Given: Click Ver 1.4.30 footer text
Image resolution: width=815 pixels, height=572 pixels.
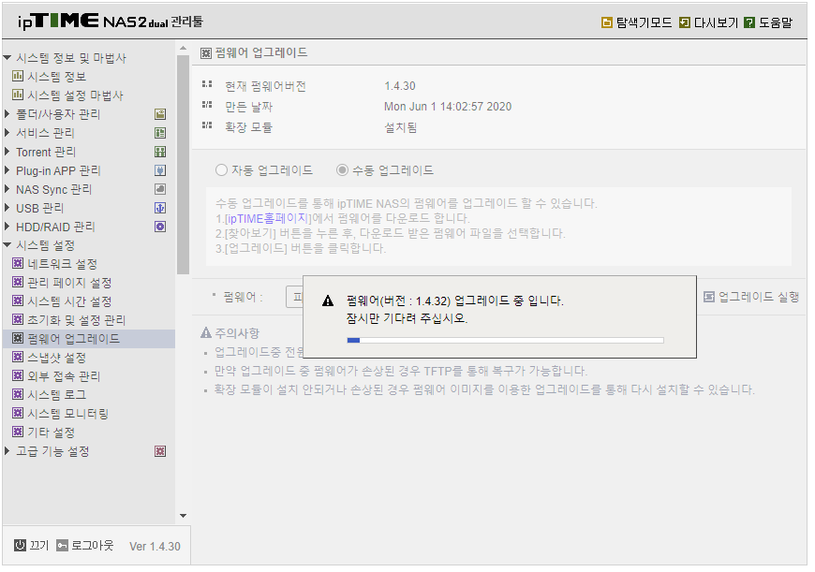Looking at the screenshot, I should pos(155,547).
